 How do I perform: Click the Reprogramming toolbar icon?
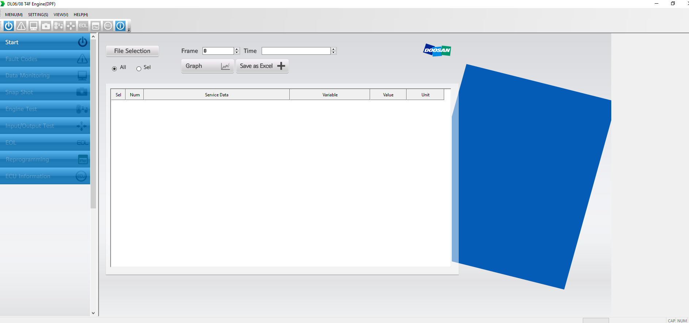point(96,26)
